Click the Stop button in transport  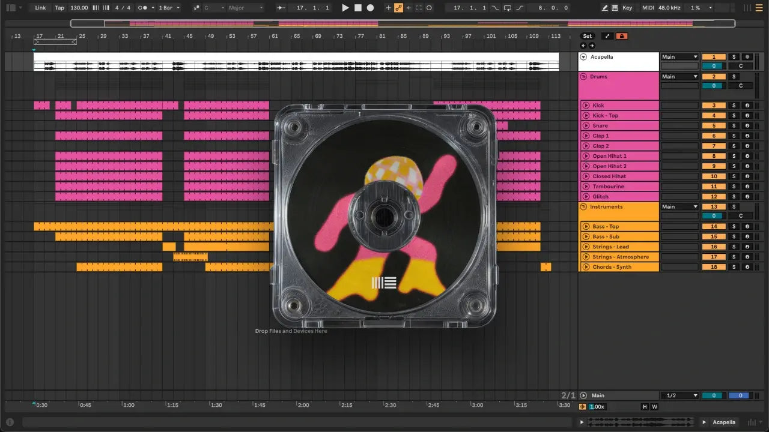click(357, 8)
